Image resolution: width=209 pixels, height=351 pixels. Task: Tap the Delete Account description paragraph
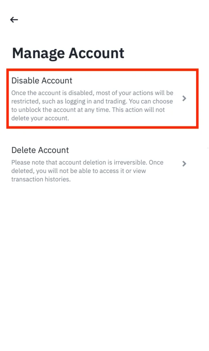(88, 171)
